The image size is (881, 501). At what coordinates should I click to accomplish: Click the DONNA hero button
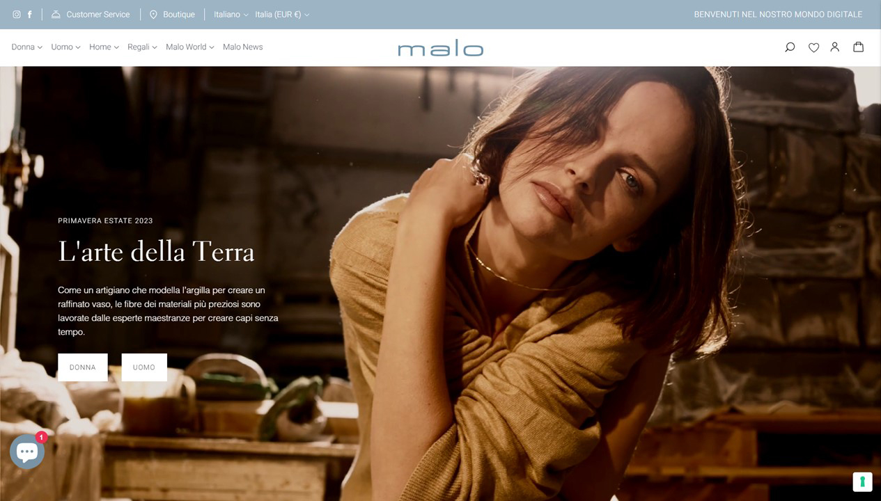tap(83, 367)
